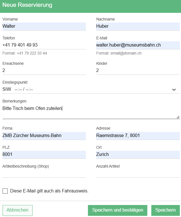The image size is (181, 217).
Task: Select the Adresse input field
Action: point(138,136)
